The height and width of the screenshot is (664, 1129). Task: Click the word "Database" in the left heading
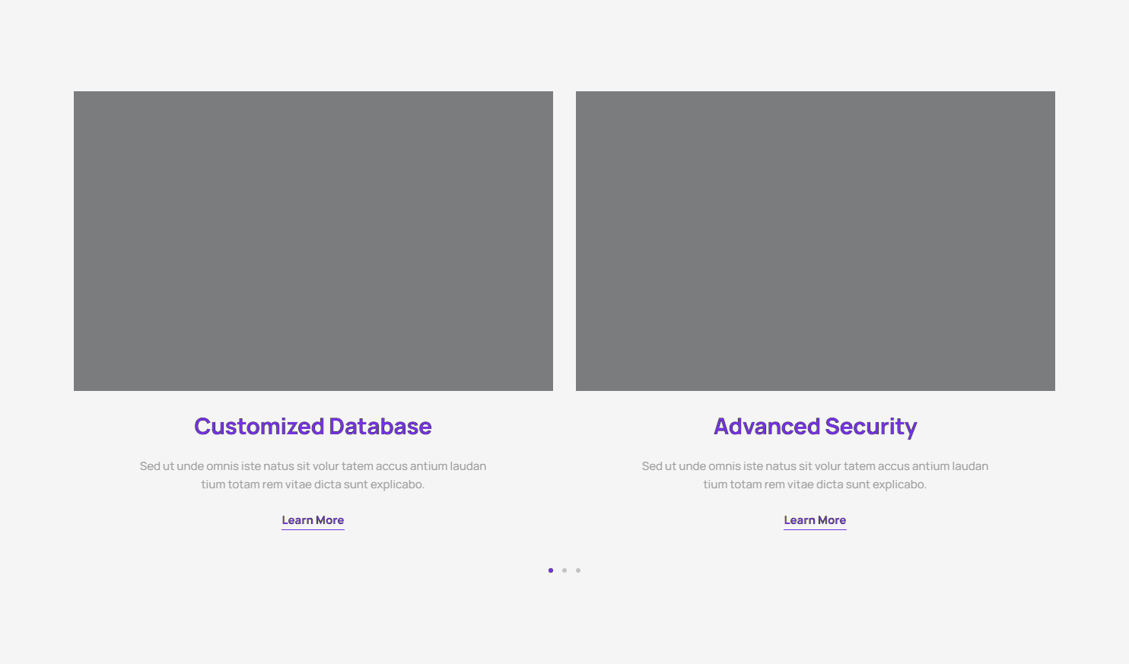pos(380,427)
